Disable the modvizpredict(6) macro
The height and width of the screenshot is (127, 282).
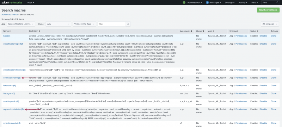263,101
